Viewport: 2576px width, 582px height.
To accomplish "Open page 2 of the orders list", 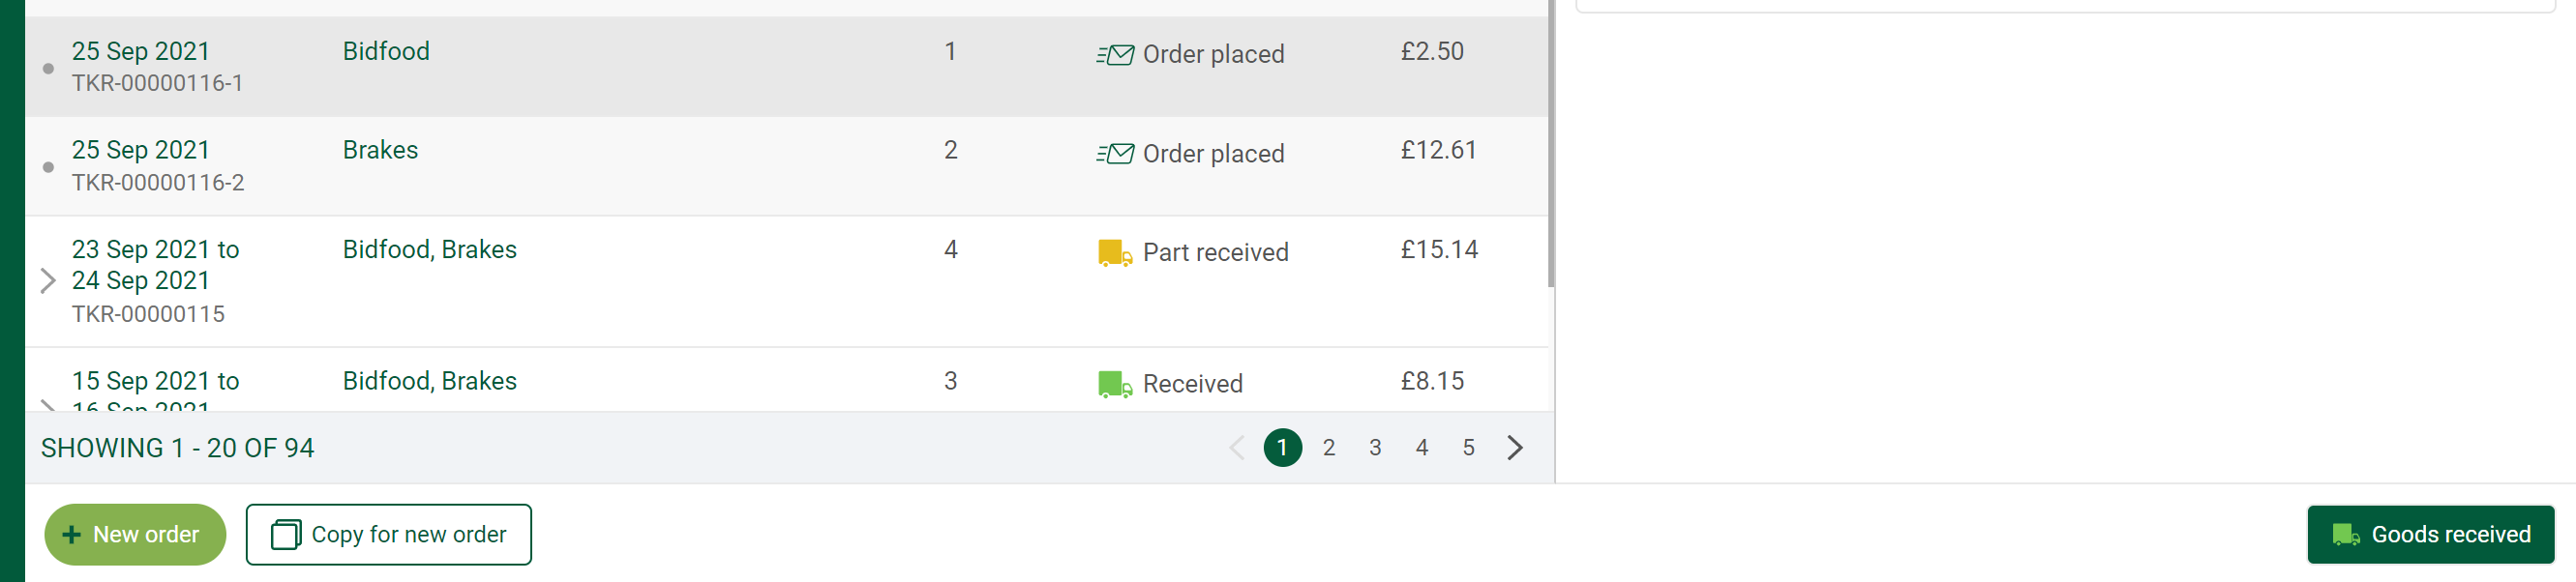I will (1329, 448).
